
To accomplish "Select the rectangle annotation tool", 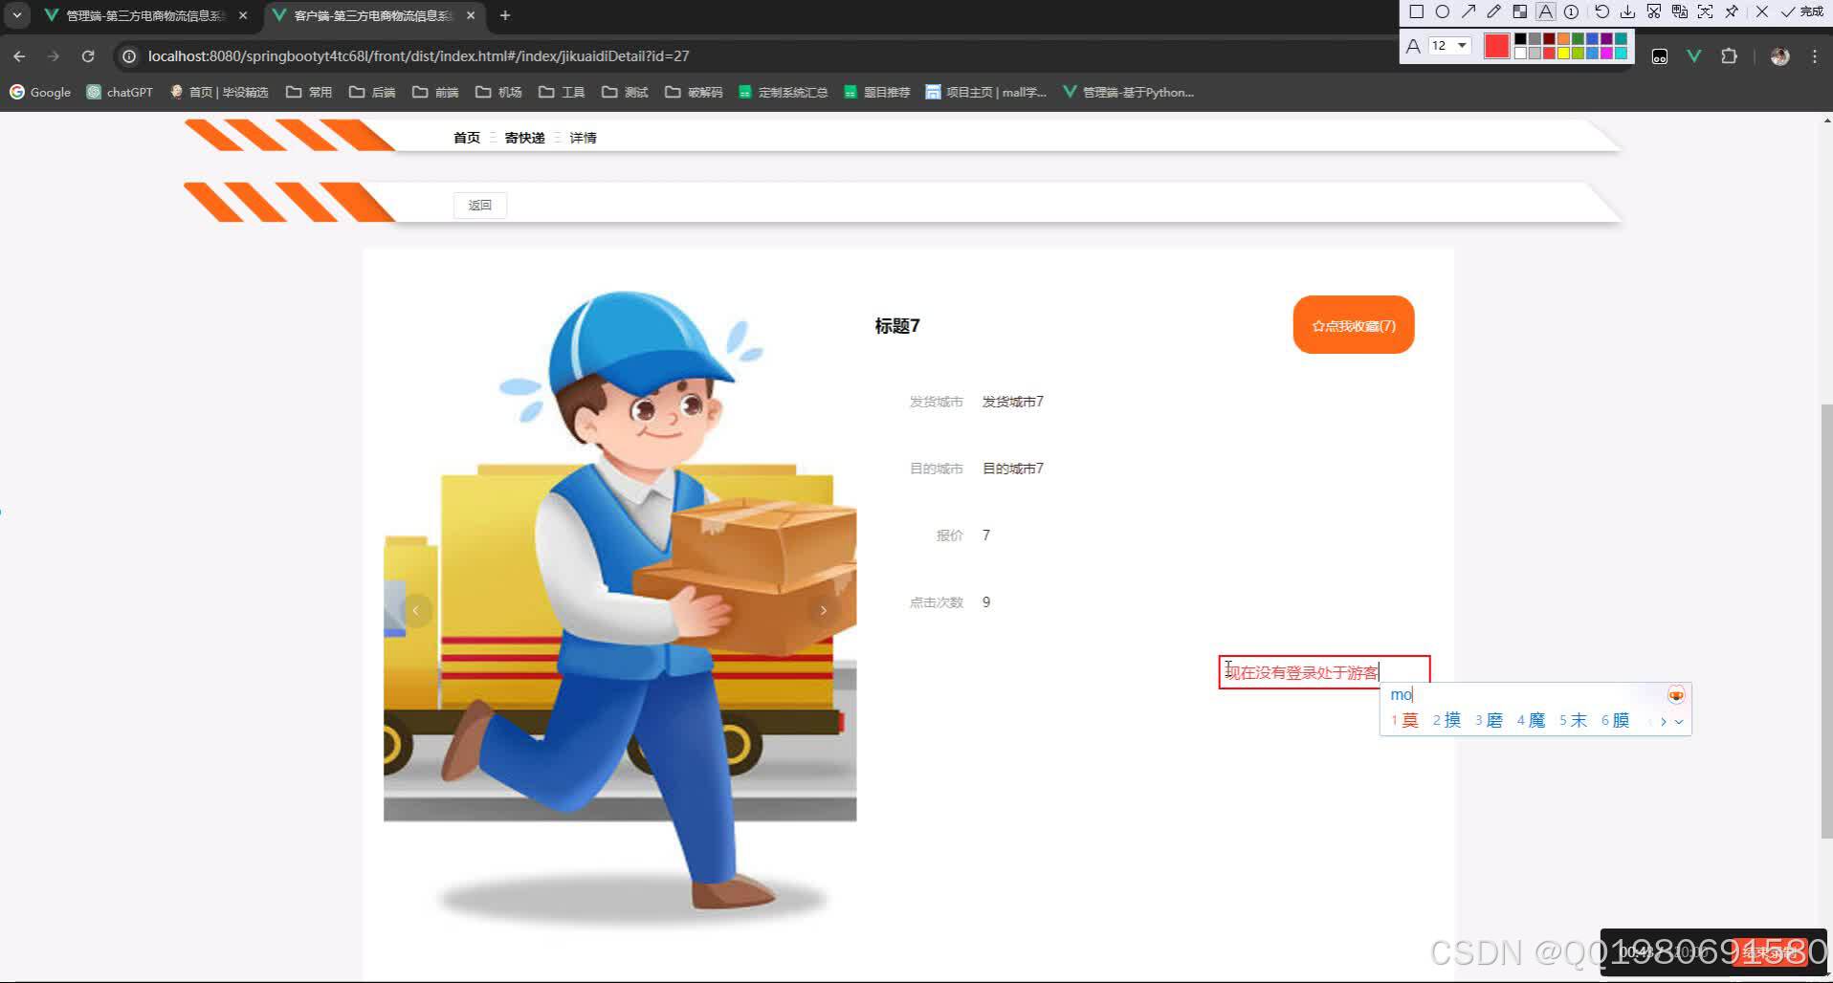I will [1417, 12].
